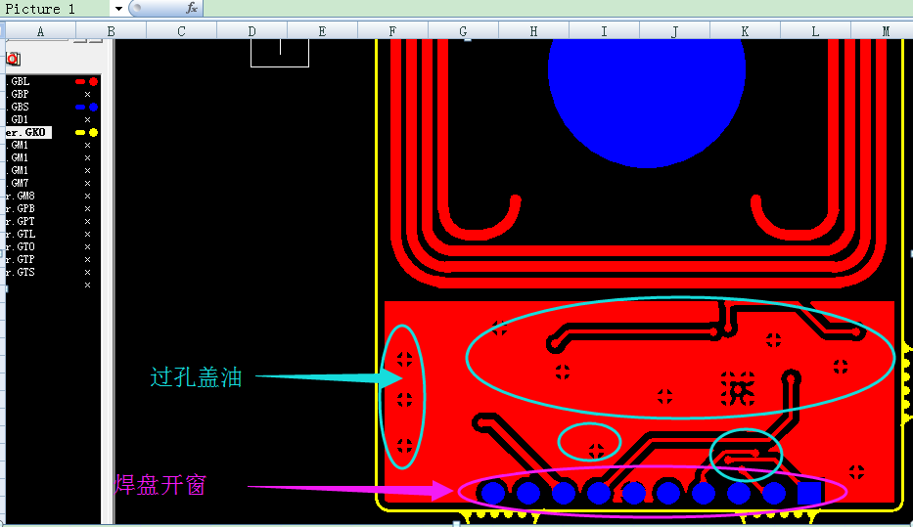The width and height of the screenshot is (913, 527).
Task: Click the yellow circle marker next to GKO
Action: click(x=93, y=132)
